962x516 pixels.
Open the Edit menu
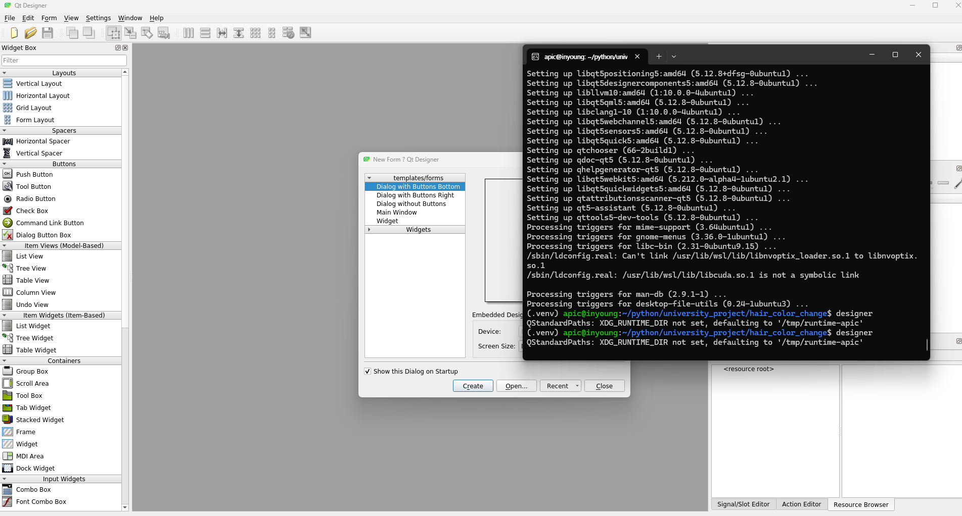tap(28, 18)
